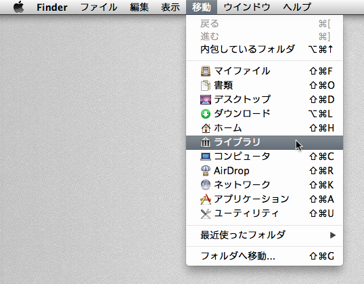Click the ホーム house icon

[206, 128]
